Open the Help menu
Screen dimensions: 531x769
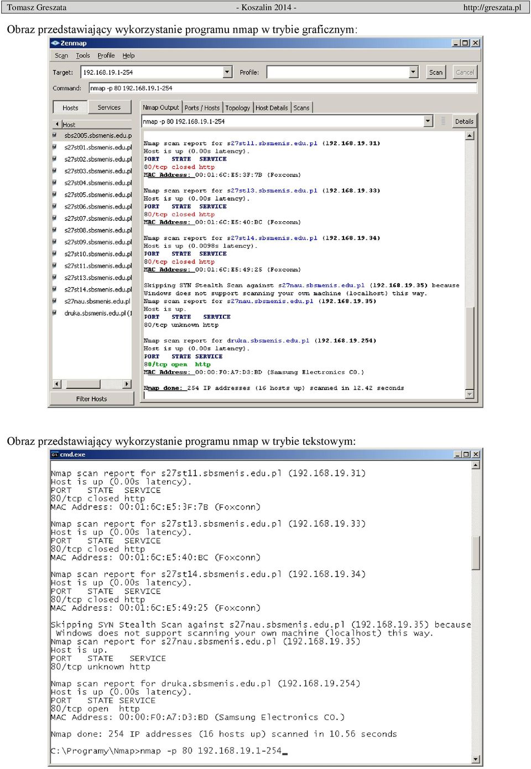[128, 56]
